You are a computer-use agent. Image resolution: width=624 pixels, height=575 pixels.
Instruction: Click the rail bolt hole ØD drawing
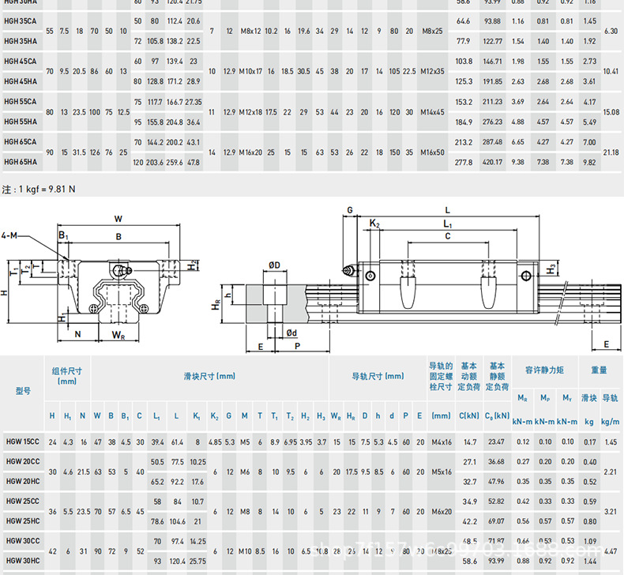275,296
